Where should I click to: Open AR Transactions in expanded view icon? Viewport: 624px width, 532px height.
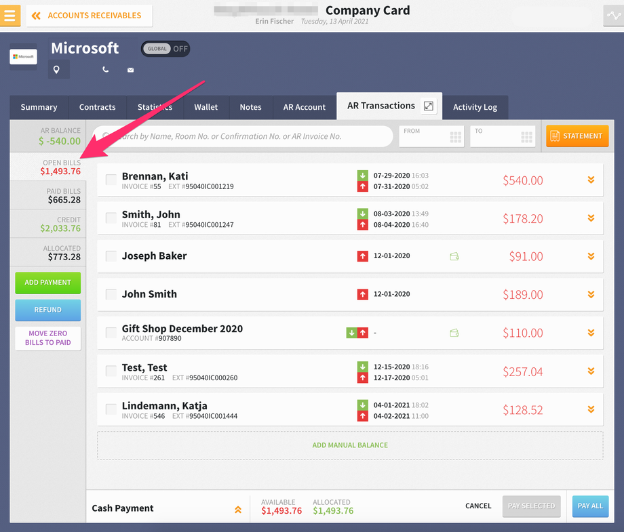click(x=429, y=106)
